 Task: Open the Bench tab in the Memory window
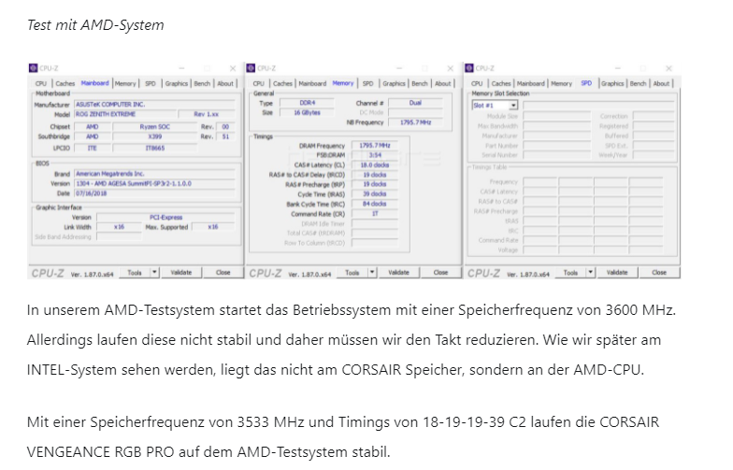click(x=420, y=84)
